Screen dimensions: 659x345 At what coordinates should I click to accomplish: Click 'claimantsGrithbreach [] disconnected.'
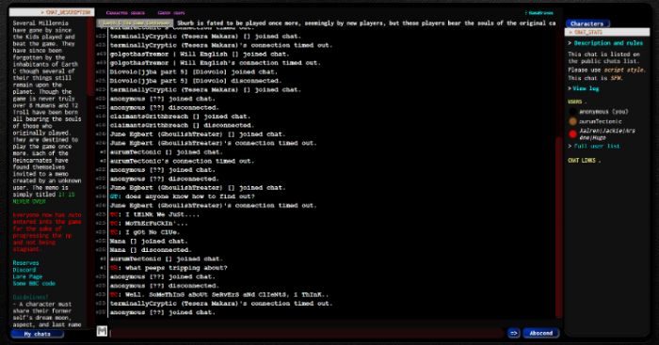click(182, 125)
